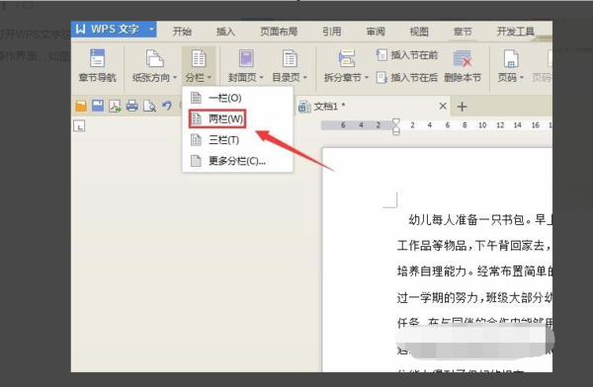The image size is (593, 387).
Task: Click the tab stop selector box
Action: [x=79, y=125]
